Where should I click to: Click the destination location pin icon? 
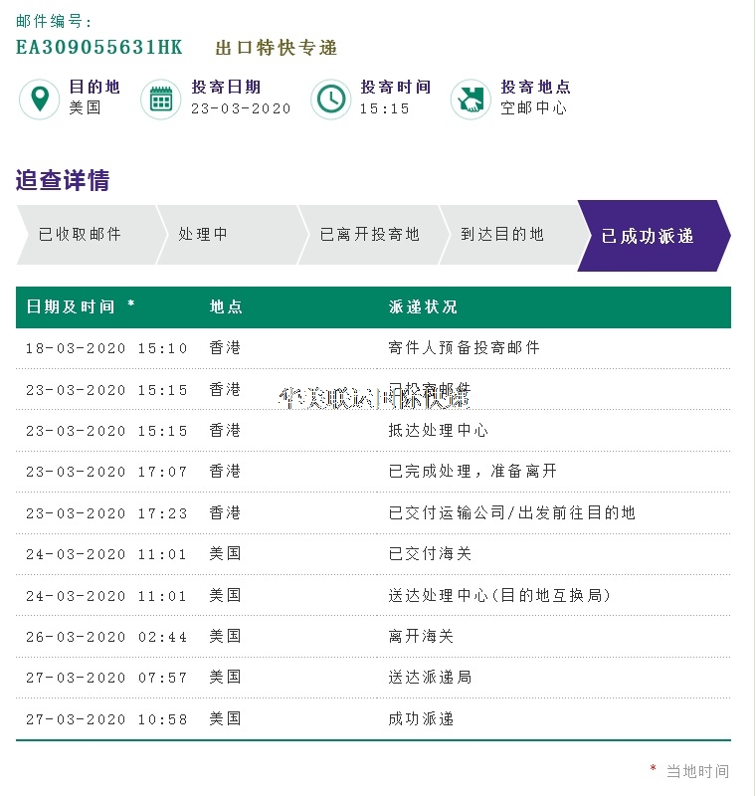(40, 99)
